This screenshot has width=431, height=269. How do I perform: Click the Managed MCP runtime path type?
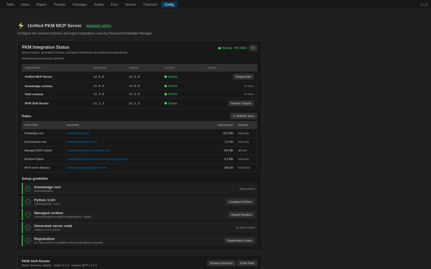tap(38, 151)
